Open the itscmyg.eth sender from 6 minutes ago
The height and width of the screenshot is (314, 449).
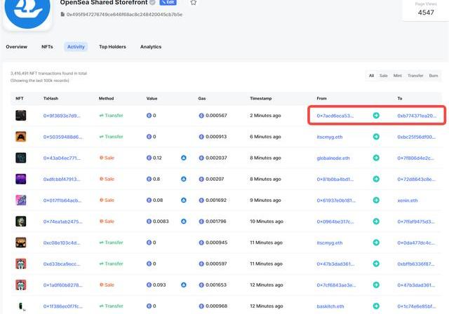pos(330,137)
